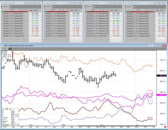Click the red arrow at chart's bottom-right corner
The width and height of the screenshot is (168, 130).
click(x=166, y=127)
